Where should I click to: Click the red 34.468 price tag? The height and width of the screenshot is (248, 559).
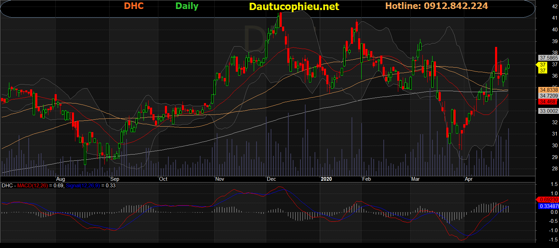[x=548, y=102]
